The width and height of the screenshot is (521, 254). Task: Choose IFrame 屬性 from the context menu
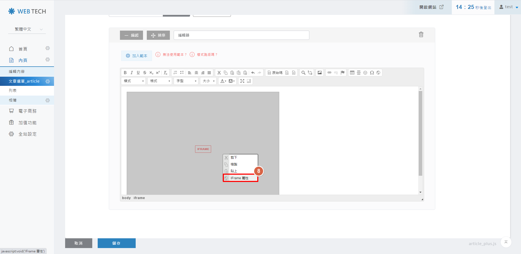pos(240,178)
